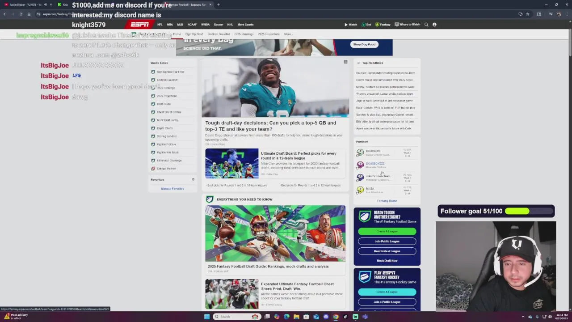Open the NHL menu in ESPN header
Screen dimensions: 572x322
[230, 25]
